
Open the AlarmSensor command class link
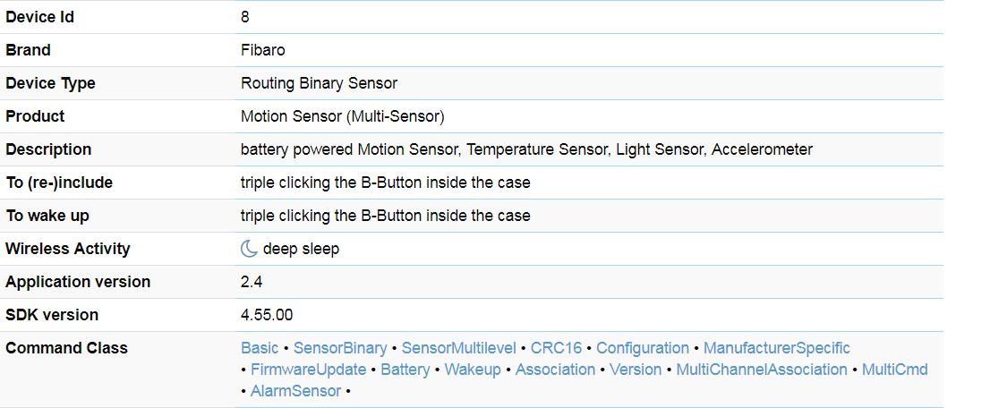(295, 391)
